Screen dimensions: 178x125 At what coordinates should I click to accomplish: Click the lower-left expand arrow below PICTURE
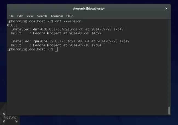4,121
